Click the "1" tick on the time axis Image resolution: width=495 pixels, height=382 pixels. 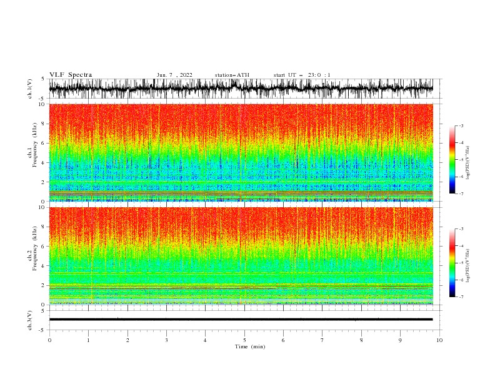point(88,340)
